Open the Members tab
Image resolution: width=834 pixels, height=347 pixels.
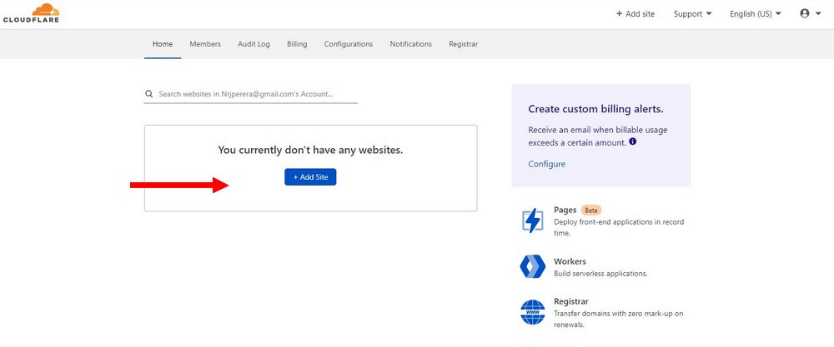coord(205,44)
